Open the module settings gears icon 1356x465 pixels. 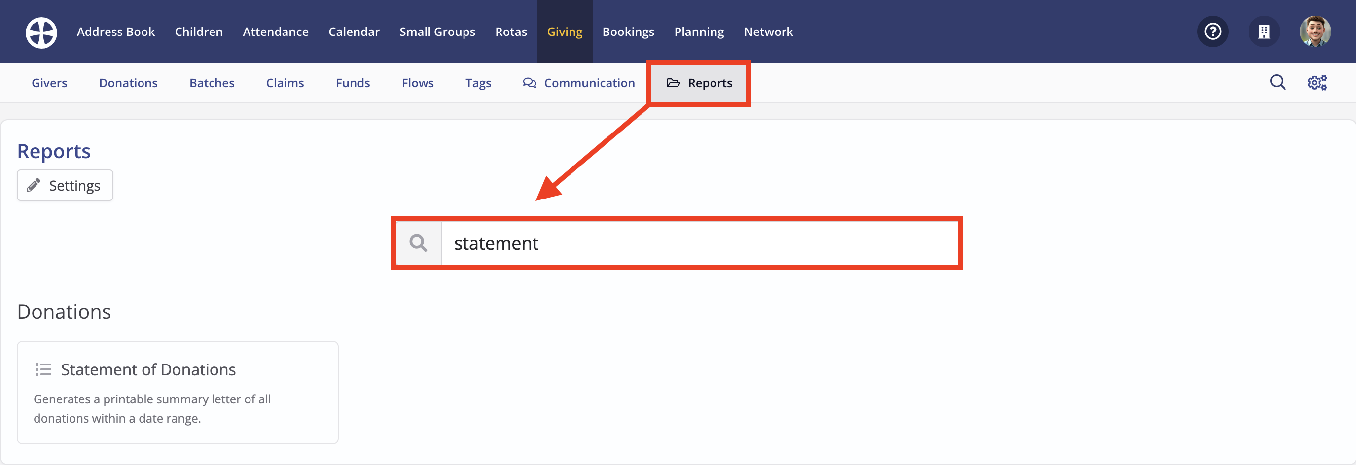[1317, 83]
